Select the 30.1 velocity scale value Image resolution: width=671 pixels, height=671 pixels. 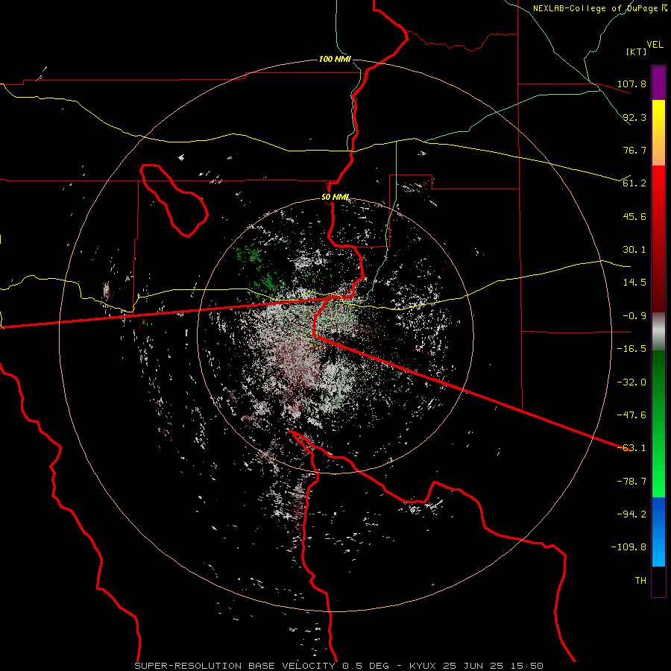(634, 250)
